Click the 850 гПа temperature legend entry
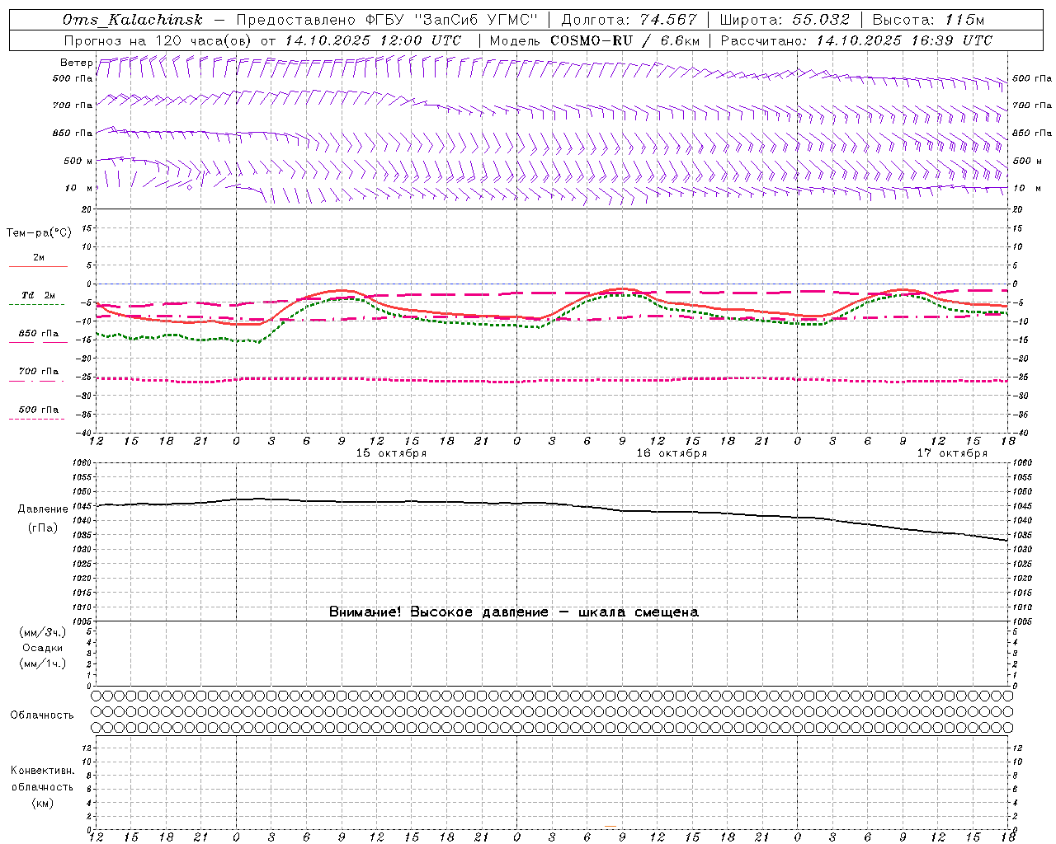Screen dimensions: 1056x844 click(38, 334)
